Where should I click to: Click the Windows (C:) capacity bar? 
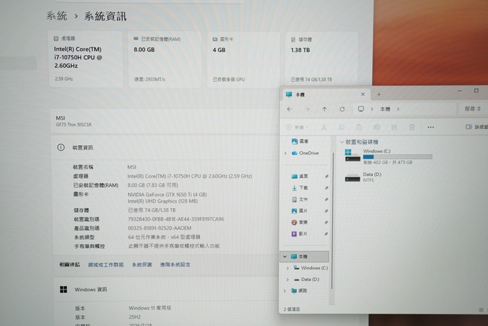click(x=397, y=157)
